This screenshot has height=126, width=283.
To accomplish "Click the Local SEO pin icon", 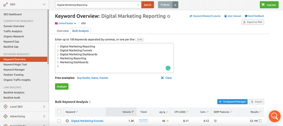I will (6, 107).
